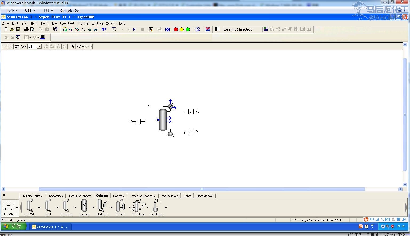Click the TDE NIST icon
The image size is (410, 236).
click(208, 29)
